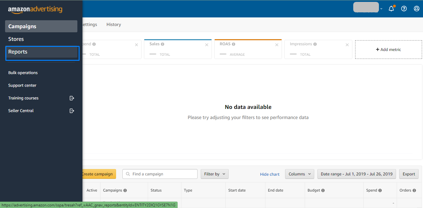Show info tooltip for Impressions metric
423x208 pixels.
[315, 44]
